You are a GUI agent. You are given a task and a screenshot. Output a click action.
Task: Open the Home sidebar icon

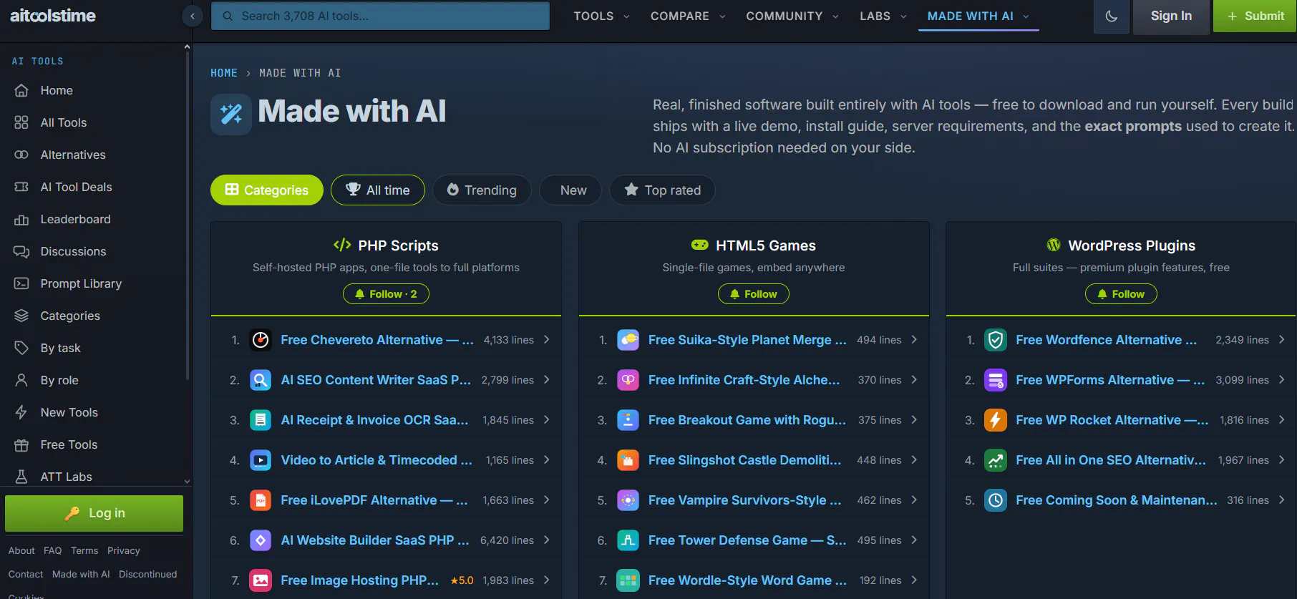coord(21,90)
